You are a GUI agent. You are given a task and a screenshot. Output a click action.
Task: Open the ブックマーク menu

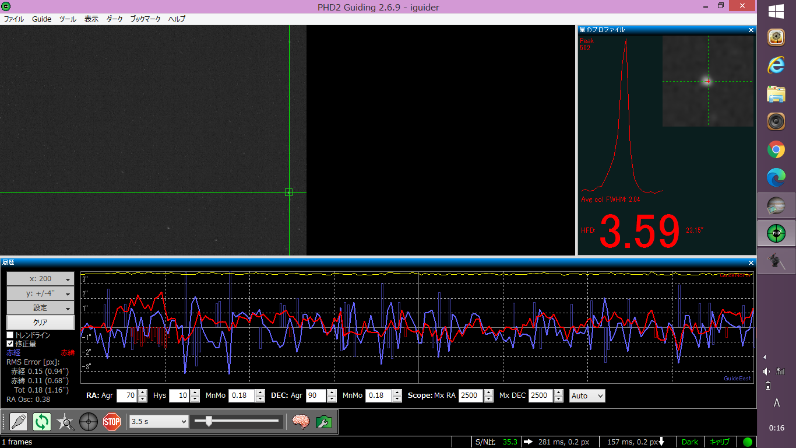[145, 19]
